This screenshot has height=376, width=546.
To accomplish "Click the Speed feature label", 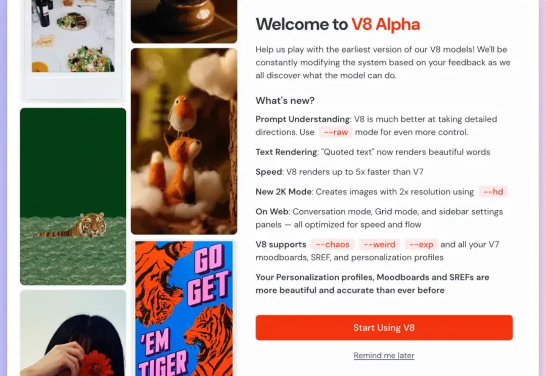I will (x=268, y=172).
